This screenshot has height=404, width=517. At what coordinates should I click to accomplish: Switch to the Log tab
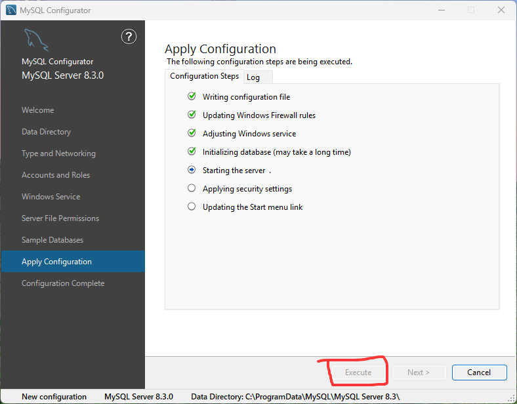point(258,77)
